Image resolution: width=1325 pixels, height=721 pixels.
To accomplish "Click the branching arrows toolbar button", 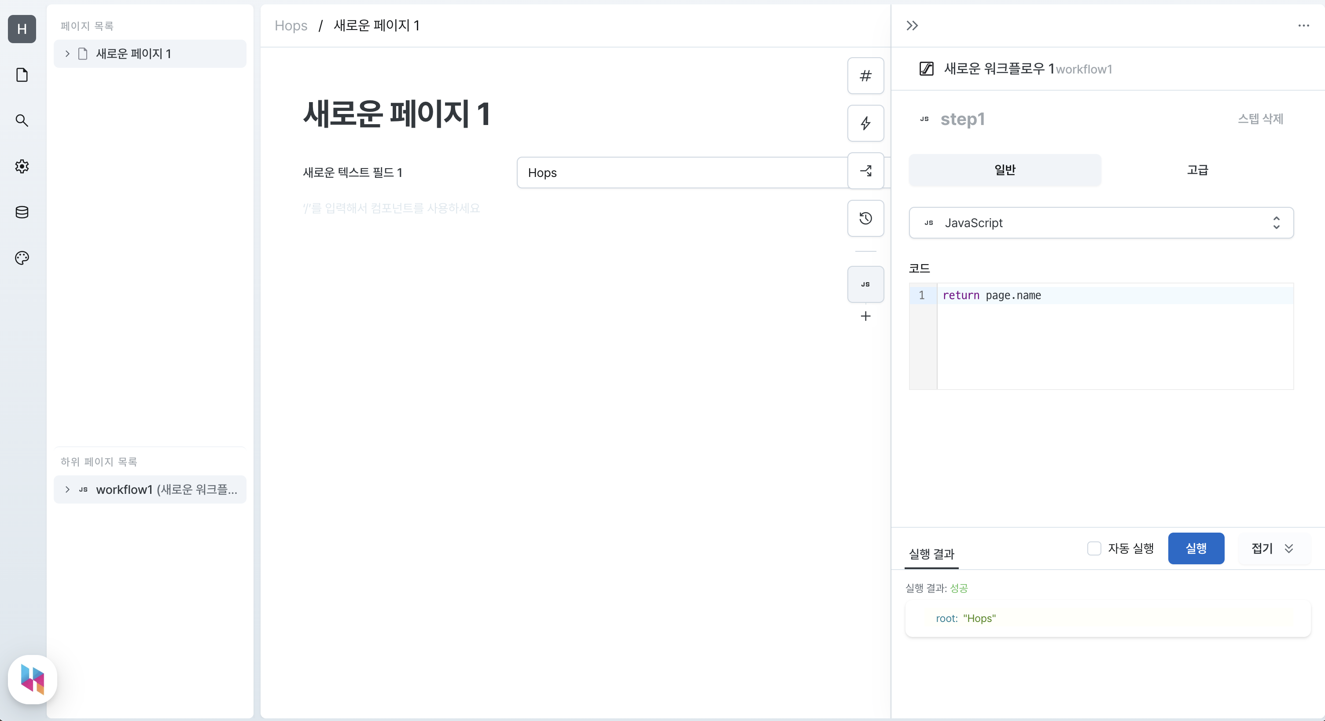I will point(866,171).
